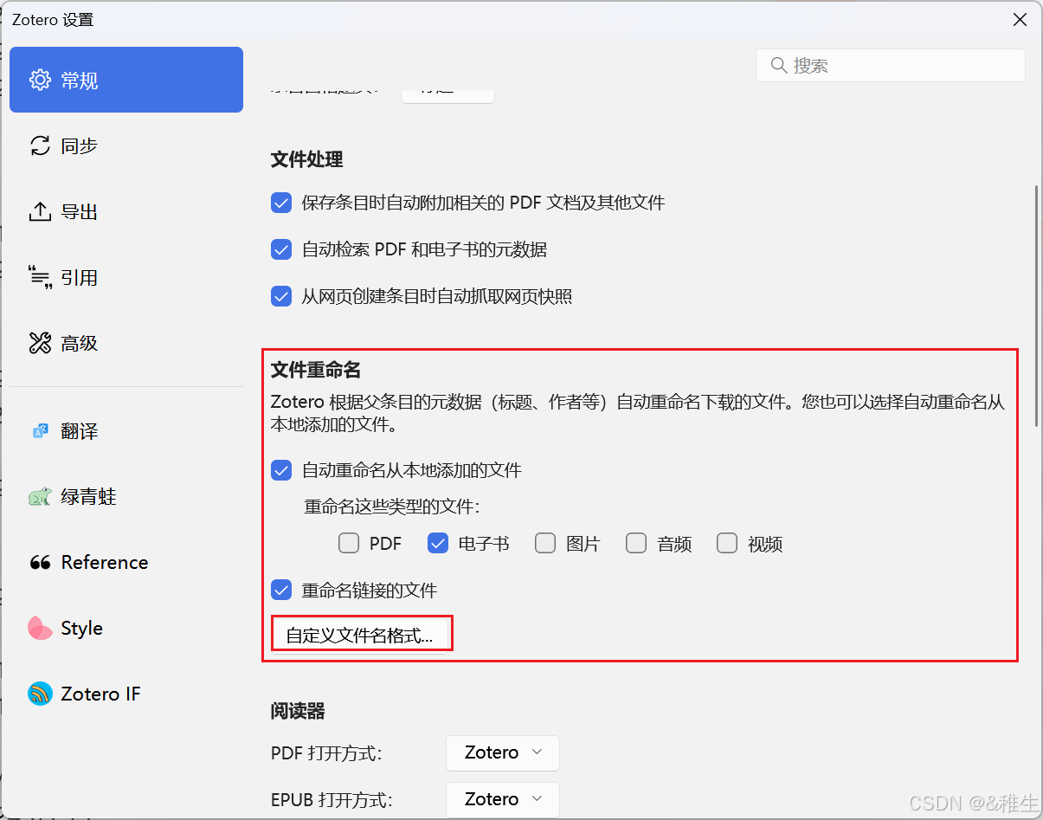The image size is (1043, 820).
Task: Check the PDF file type checkbox
Action: point(349,544)
